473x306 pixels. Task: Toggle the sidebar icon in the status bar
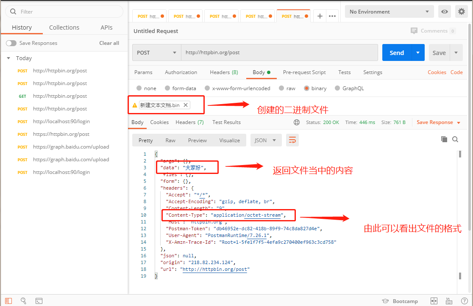[x=8, y=300]
